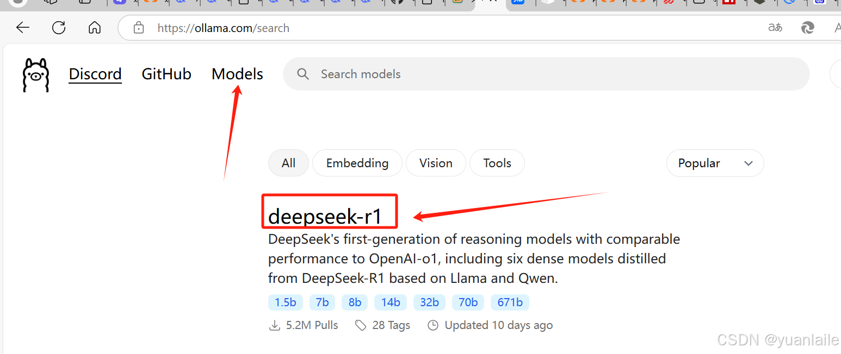Select the Embedding filter tab
The width and height of the screenshot is (841, 354).
point(357,163)
